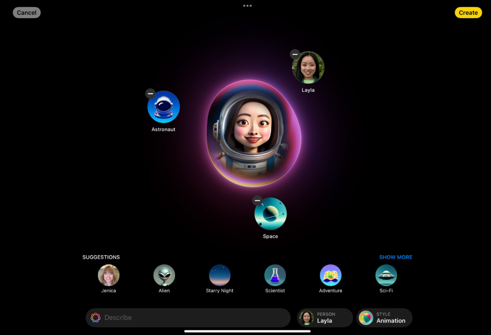The height and width of the screenshot is (335, 491).
Task: Click the Image Playground icon in Describe field
Action: pos(95,317)
